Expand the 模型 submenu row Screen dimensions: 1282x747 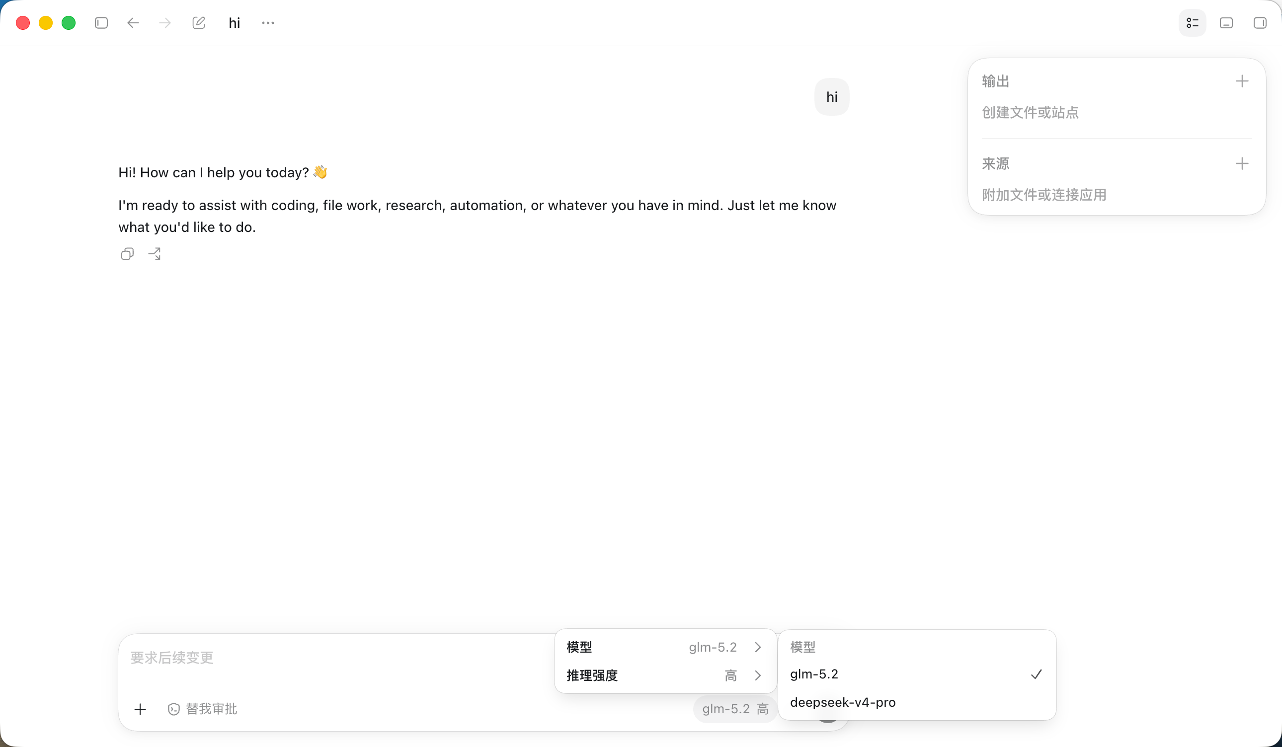coord(665,647)
